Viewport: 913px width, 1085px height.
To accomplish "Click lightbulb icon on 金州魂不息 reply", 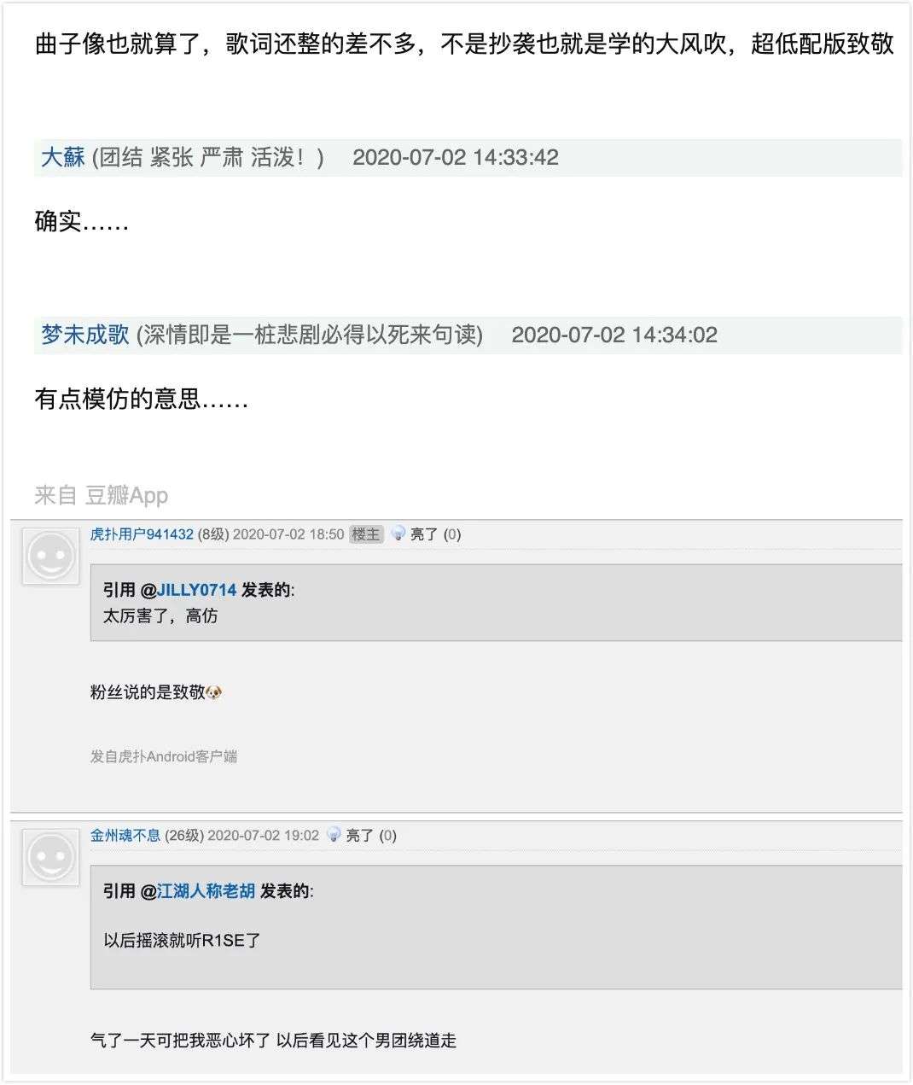I will [334, 836].
